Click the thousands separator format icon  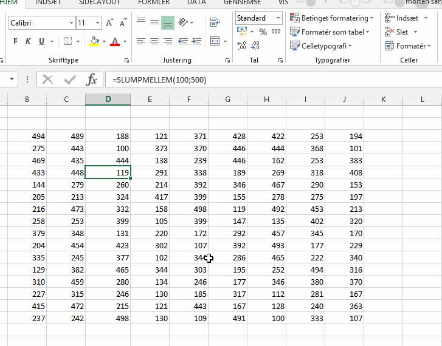tap(276, 32)
